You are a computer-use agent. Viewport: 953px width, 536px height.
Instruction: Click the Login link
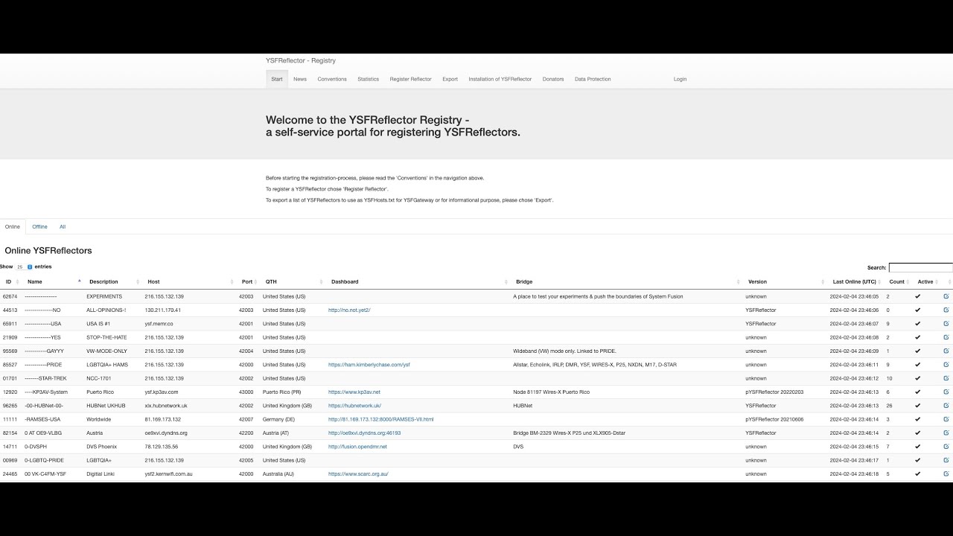click(x=680, y=79)
